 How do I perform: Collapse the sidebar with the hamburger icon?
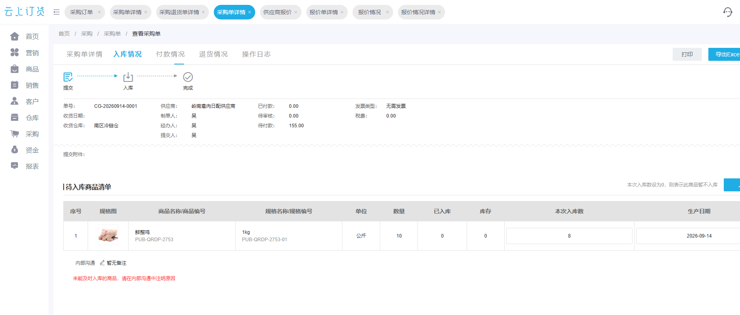point(56,12)
